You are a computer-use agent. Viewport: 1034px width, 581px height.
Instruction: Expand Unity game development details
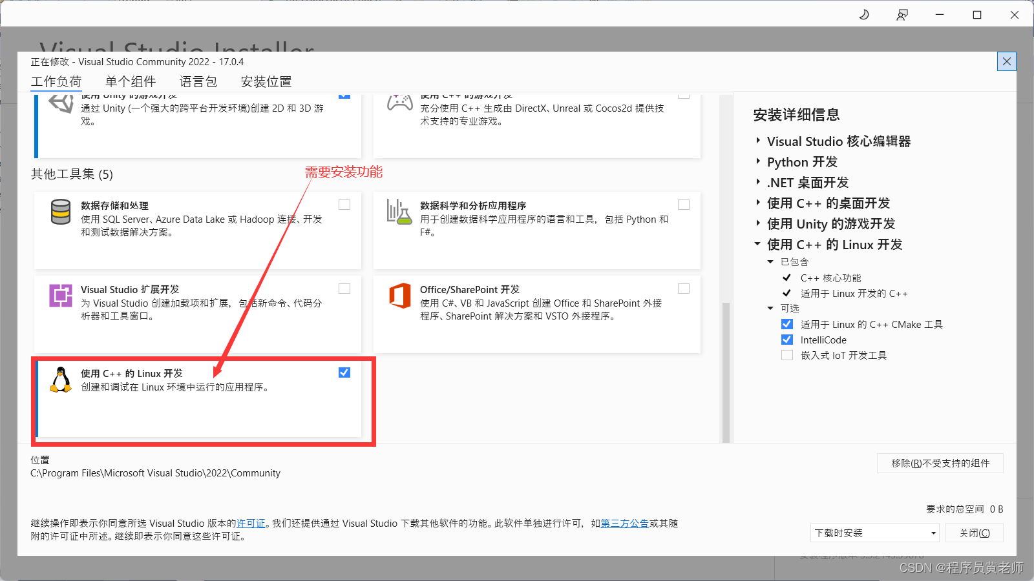pyautogui.click(x=758, y=223)
